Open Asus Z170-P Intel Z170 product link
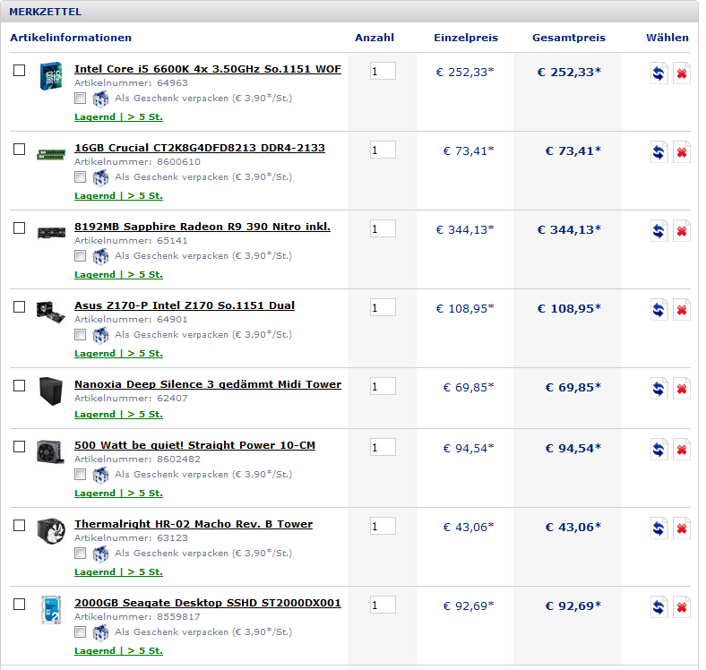The image size is (706, 670). tap(185, 305)
